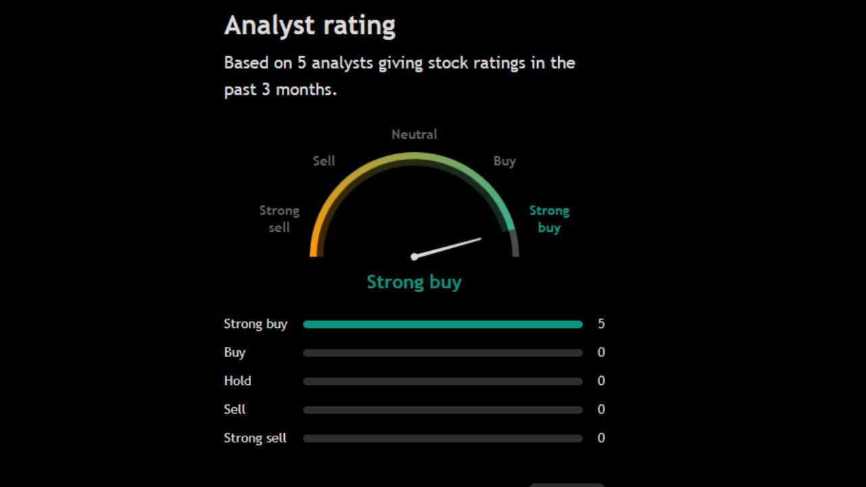Click the Strong sell row's count of 0
866x487 pixels.
(601, 438)
